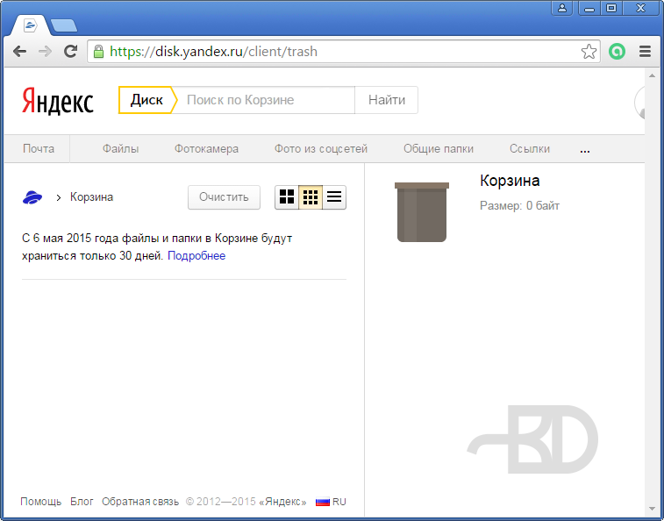Reload the page with the refresh icon
Screen dimensions: 664x521
coord(70,51)
